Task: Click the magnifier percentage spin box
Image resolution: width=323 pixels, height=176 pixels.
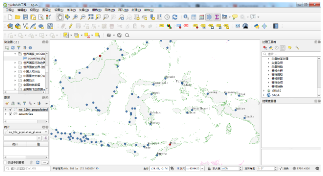Action: coord(231,168)
